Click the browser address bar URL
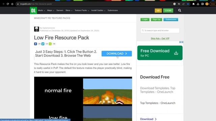This screenshot has width=216, height=121. coord(36,4)
